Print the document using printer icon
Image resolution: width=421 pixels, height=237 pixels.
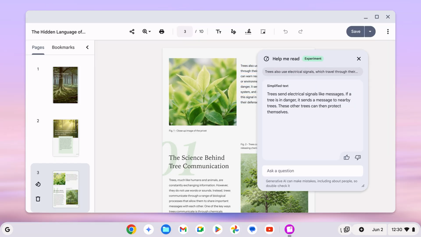(x=162, y=32)
